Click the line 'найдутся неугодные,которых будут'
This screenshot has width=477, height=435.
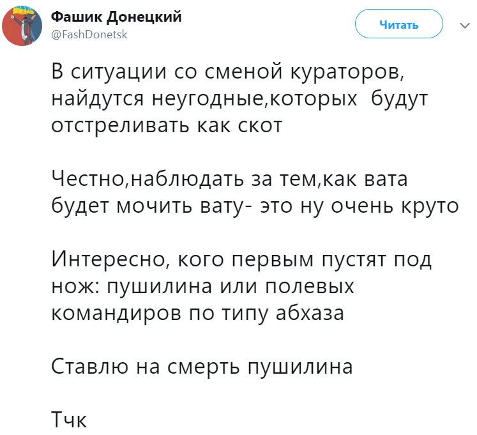coord(239,99)
